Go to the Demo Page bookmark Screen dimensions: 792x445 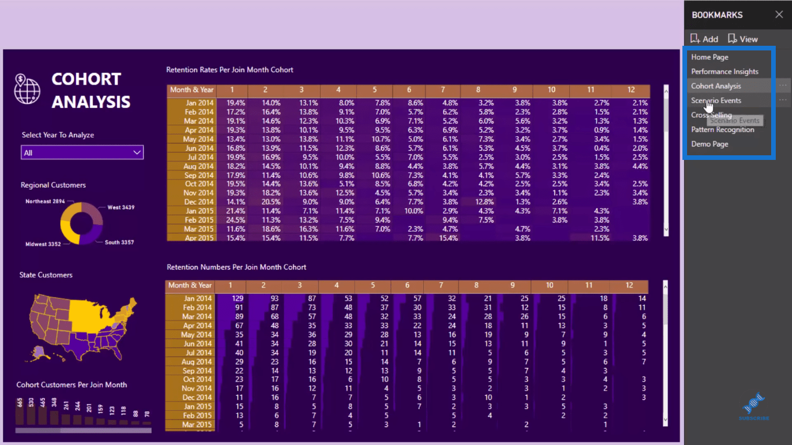coord(710,144)
